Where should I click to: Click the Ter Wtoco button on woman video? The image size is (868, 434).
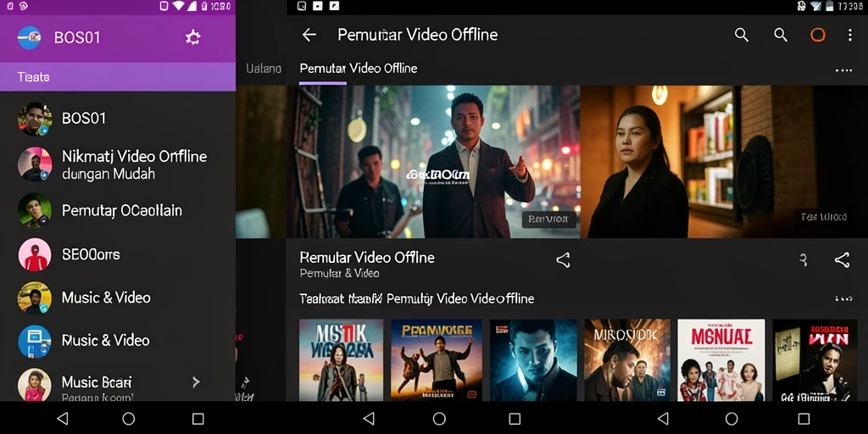click(824, 217)
